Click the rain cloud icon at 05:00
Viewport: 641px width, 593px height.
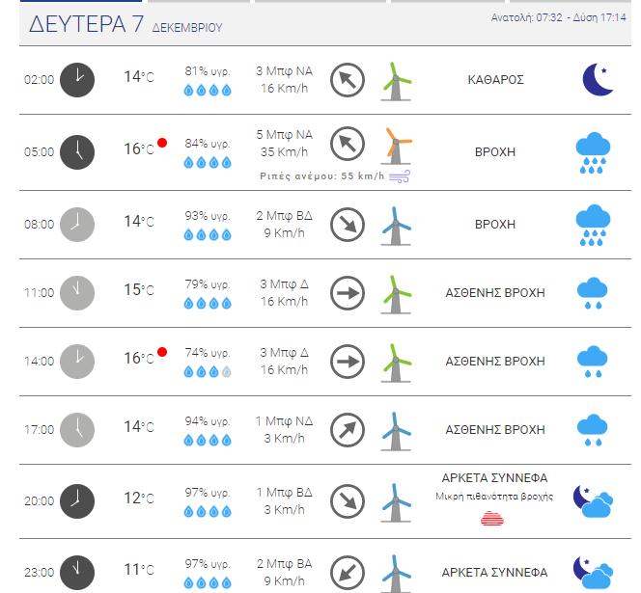point(593,152)
